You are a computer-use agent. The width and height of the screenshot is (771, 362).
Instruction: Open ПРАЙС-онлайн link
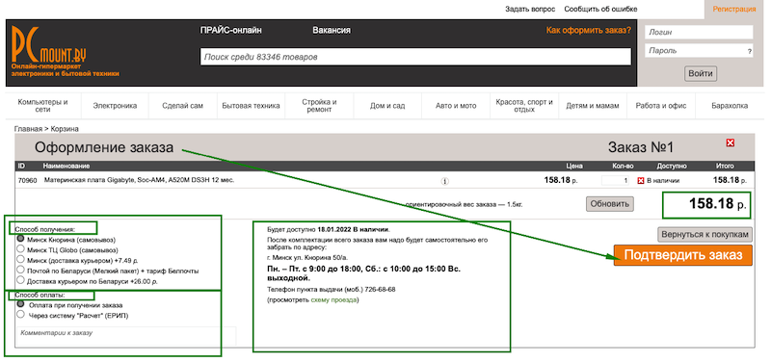click(230, 31)
